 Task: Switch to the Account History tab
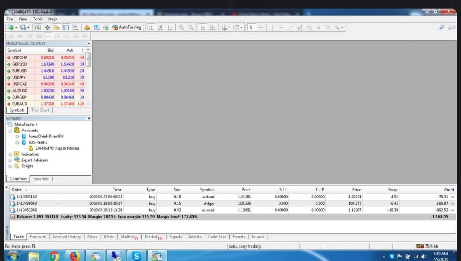(x=66, y=237)
